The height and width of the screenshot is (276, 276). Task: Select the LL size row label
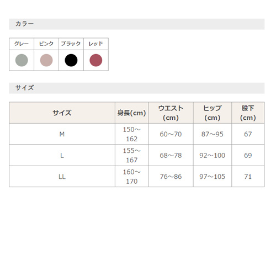coord(62,177)
